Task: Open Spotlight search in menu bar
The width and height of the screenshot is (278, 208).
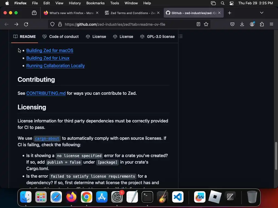Action: (223, 3)
